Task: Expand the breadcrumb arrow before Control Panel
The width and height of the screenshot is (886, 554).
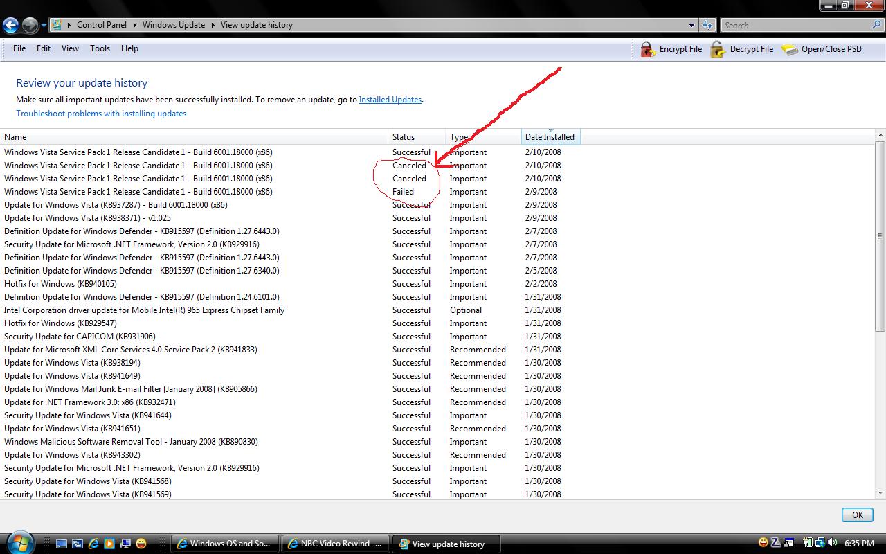Action: click(x=69, y=25)
